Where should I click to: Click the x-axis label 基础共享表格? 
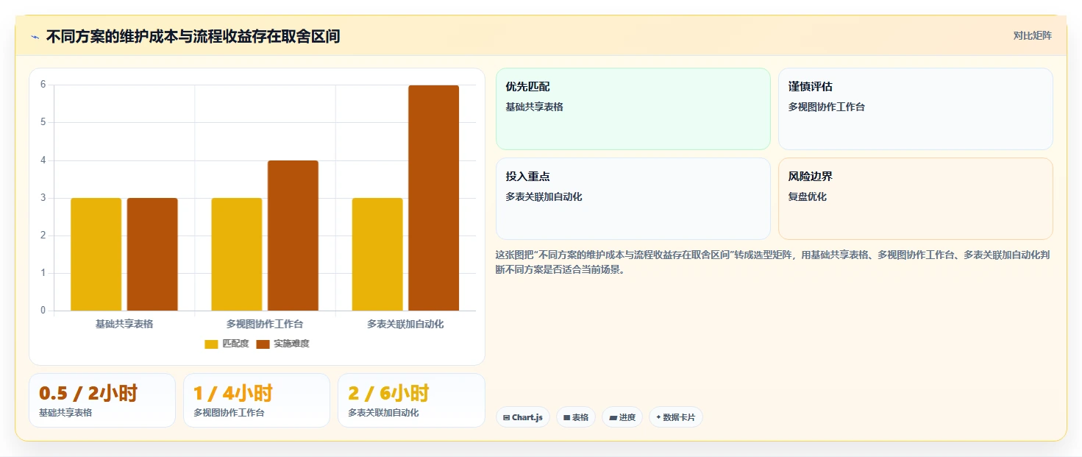[x=124, y=324]
